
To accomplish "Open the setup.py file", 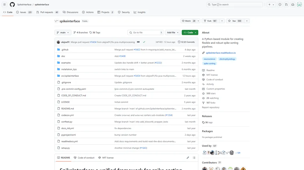I will tap(66, 148).
